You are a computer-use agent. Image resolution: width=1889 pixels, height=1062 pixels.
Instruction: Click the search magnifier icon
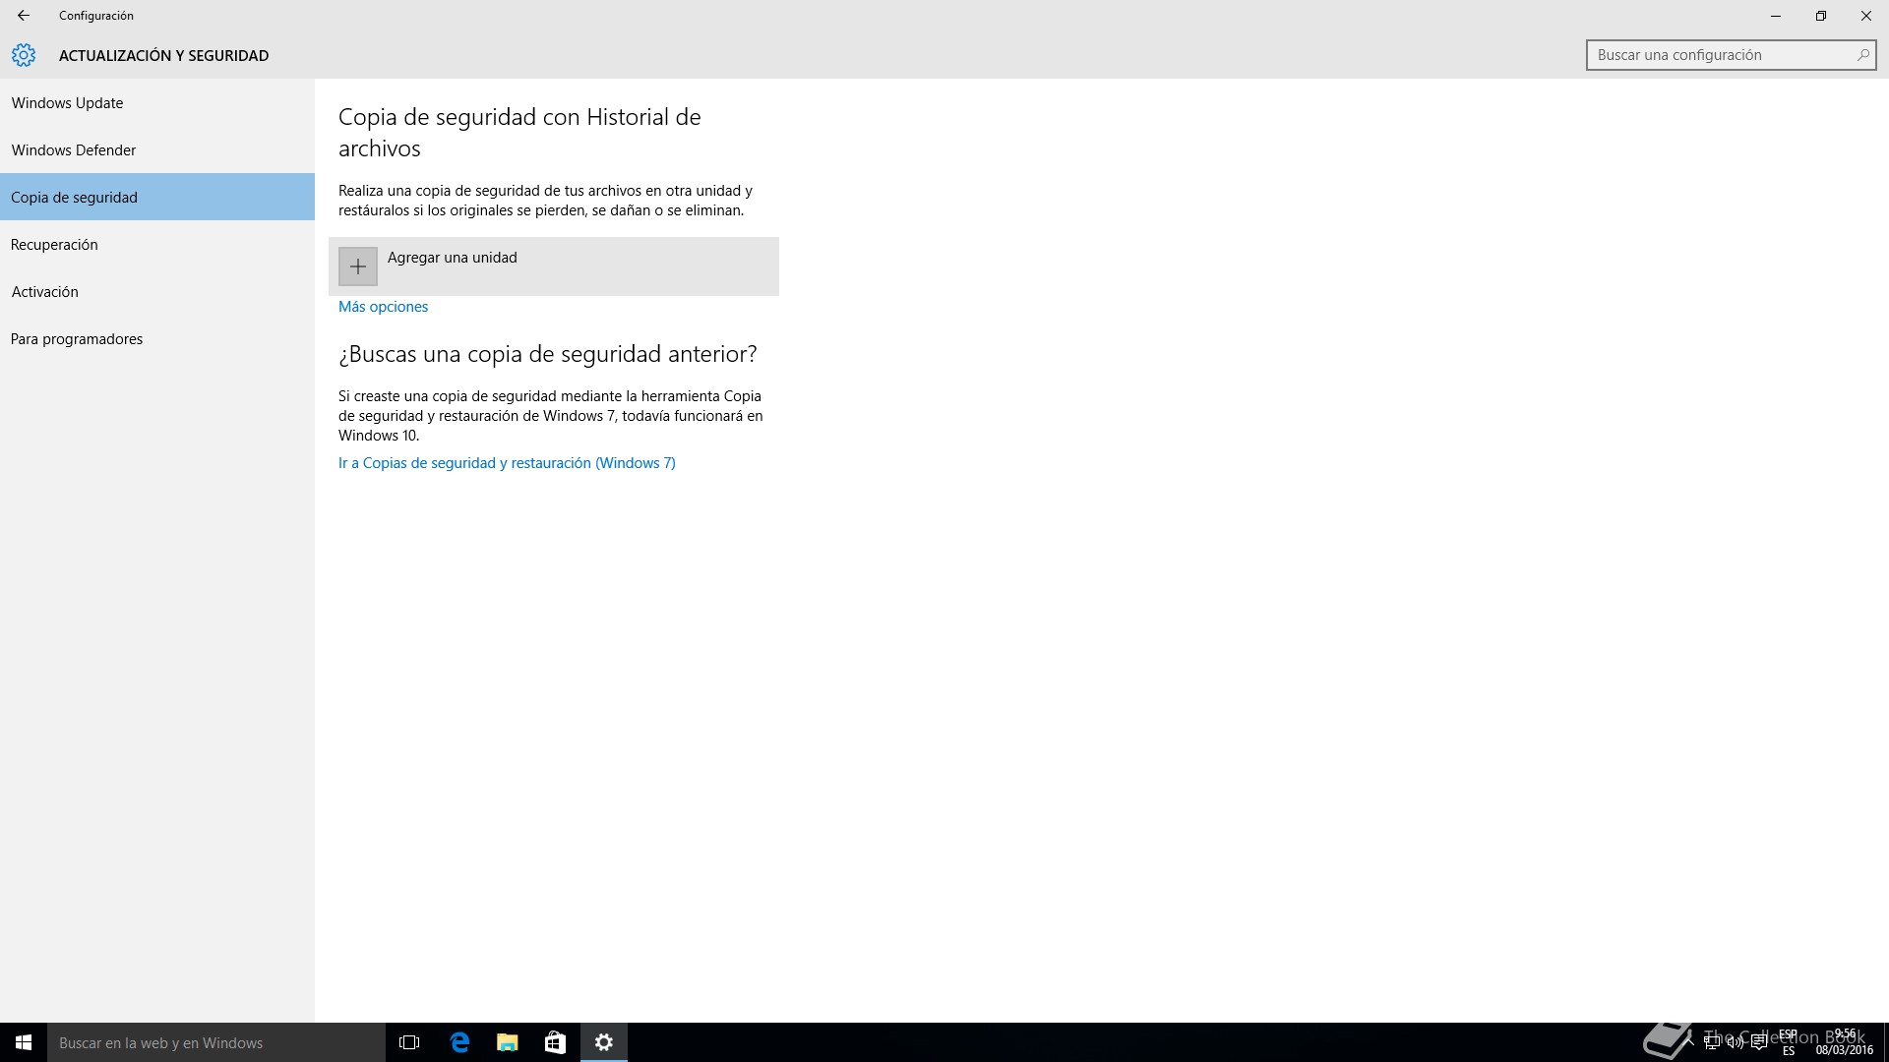tap(1862, 55)
